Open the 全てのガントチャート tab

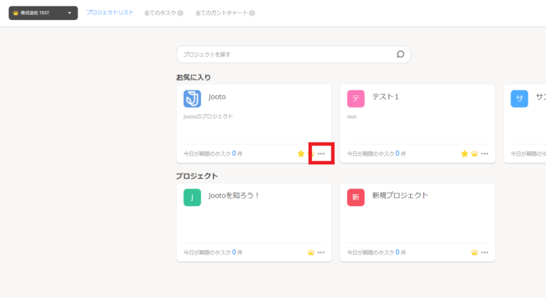221,13
